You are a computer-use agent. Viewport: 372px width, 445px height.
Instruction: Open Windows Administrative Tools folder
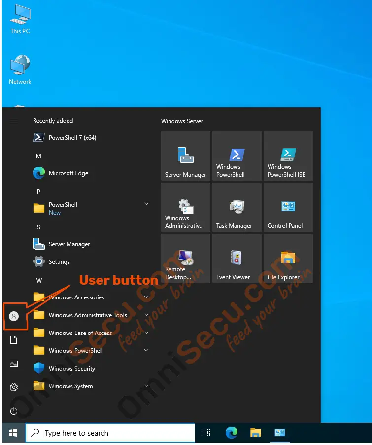91,315
